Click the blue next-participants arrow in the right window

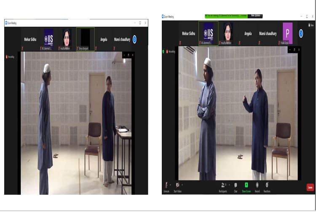point(301,33)
